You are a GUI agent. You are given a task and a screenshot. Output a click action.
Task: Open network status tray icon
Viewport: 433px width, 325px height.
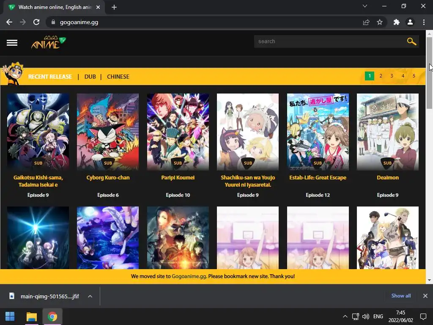(355, 317)
